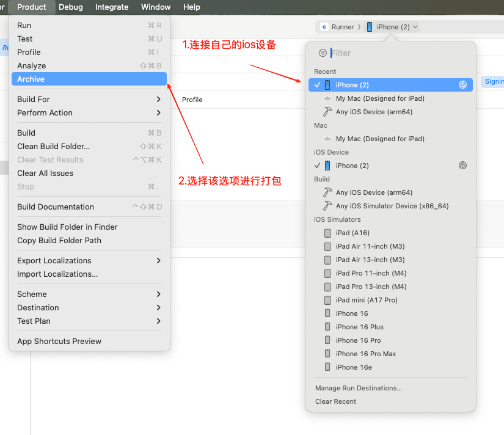Click the filter options icon beside Filter

(x=323, y=53)
